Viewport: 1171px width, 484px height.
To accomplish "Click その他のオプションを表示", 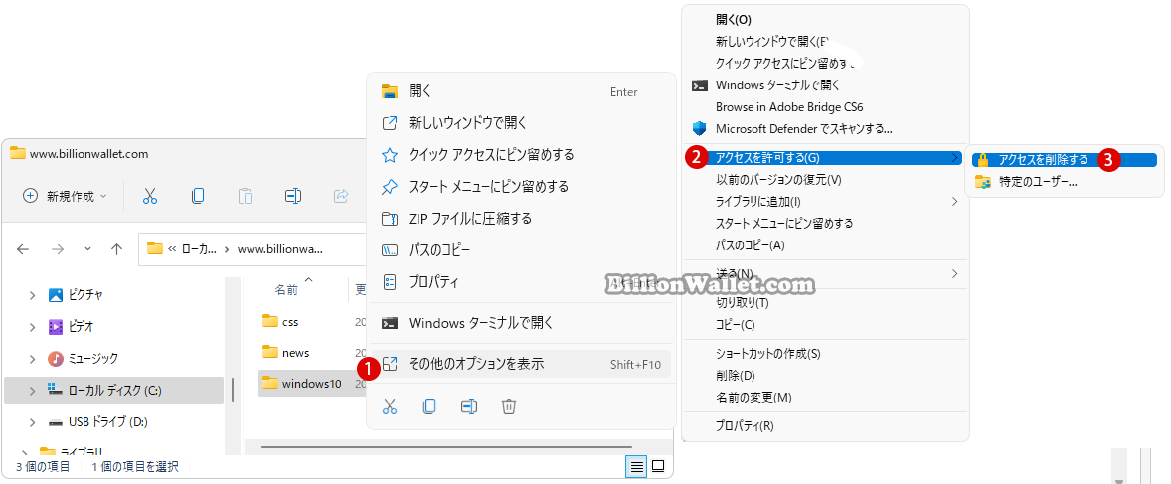I will [521, 364].
